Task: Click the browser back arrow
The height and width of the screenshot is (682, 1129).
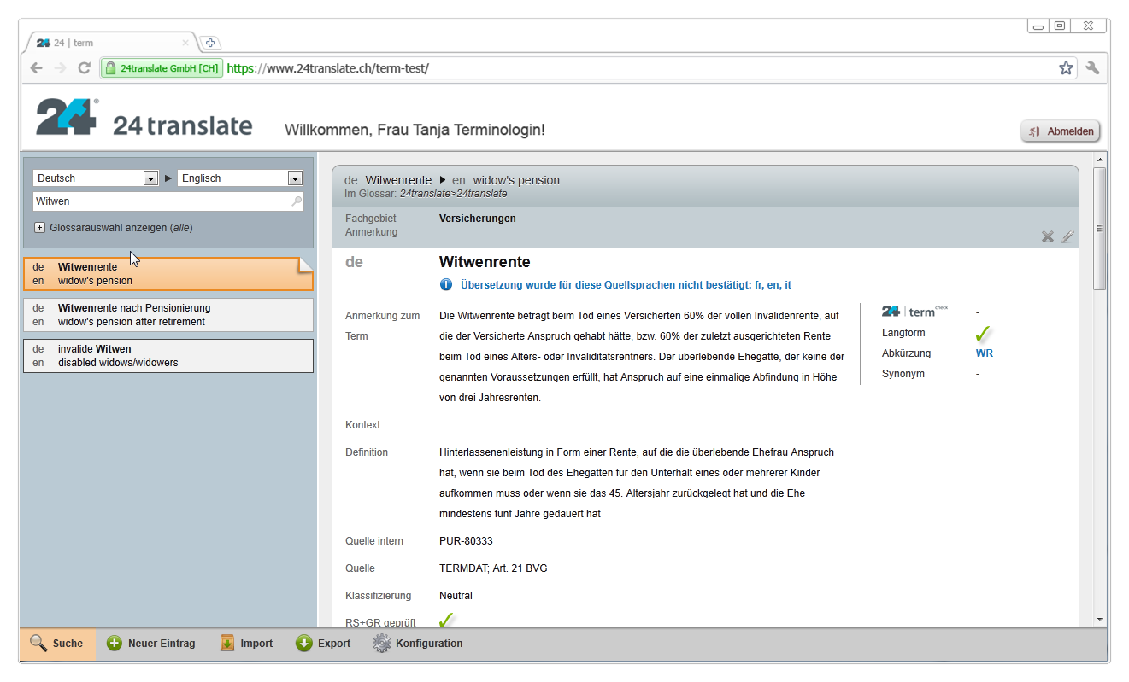Action: (x=36, y=68)
